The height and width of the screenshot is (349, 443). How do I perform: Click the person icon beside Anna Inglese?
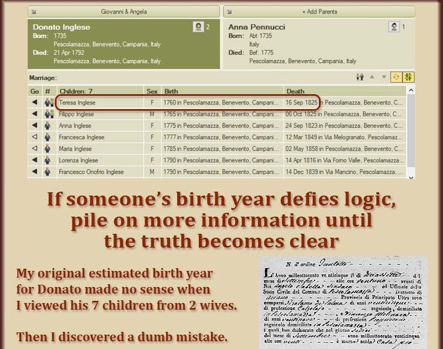coord(49,126)
